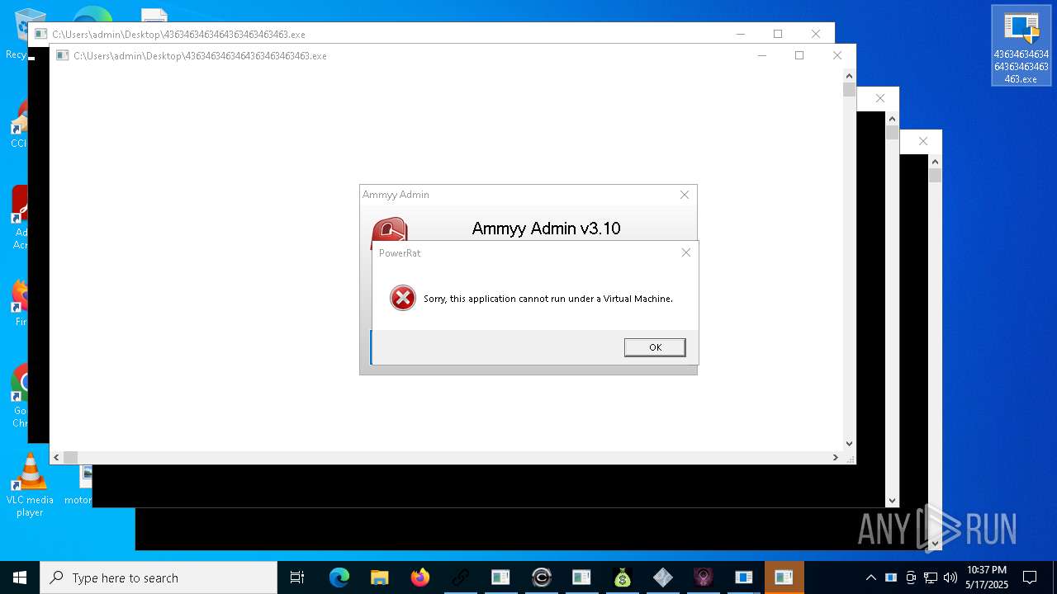Click the virtual machine error message text
The width and height of the screenshot is (1057, 594).
[548, 299]
